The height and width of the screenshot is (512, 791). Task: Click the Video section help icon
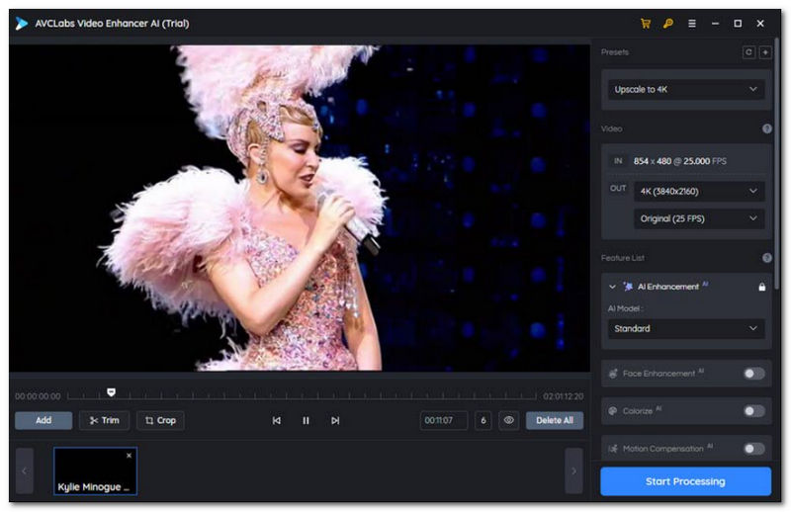tap(766, 128)
